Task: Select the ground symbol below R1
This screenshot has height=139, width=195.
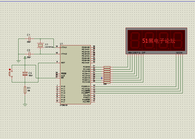Action: point(25,105)
